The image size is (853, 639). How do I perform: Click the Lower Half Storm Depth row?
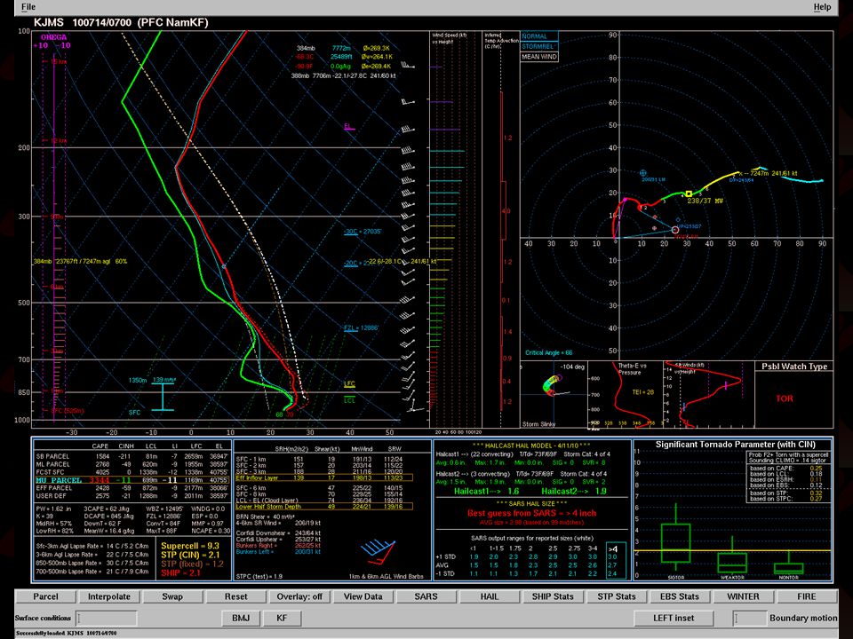click(x=323, y=507)
